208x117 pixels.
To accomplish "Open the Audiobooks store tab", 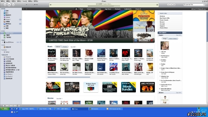I will pyautogui.click(x=128, y=9).
